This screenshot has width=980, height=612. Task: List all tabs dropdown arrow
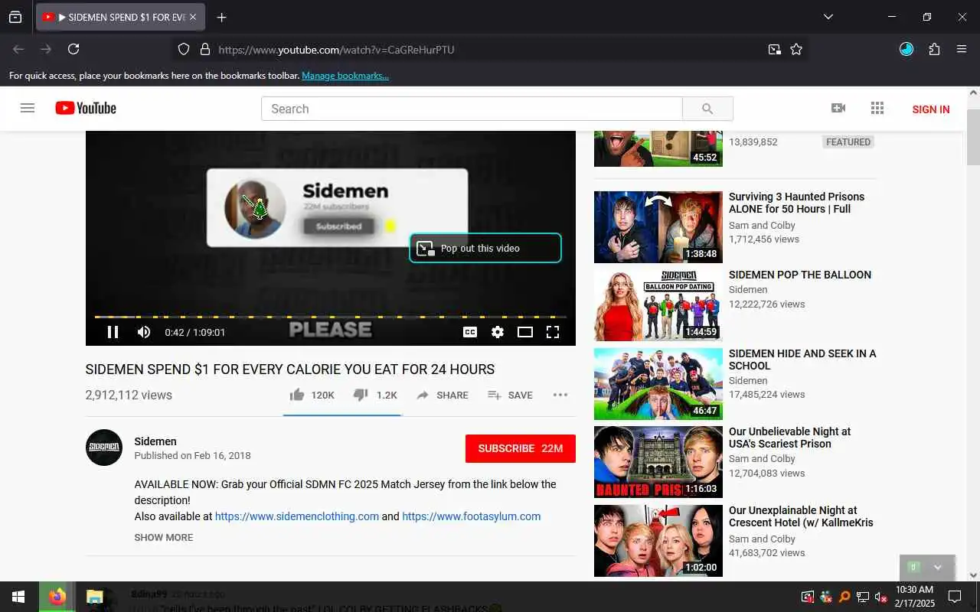point(828,17)
